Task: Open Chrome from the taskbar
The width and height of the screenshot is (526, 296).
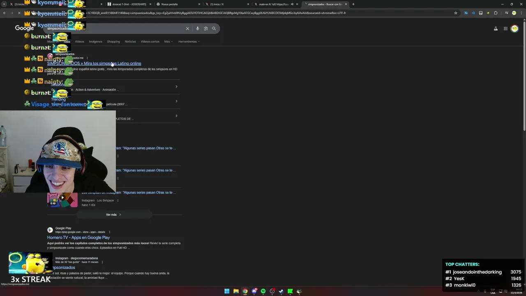Action: coord(245,291)
